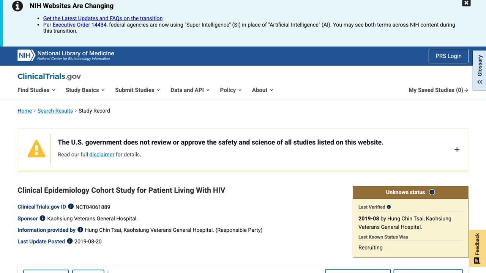The width and height of the screenshot is (486, 273).
Task: Click info icon next to Last Update Posted
Action: click(x=70, y=241)
